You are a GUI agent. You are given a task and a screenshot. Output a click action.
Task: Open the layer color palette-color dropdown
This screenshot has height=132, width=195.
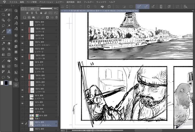[x=24, y=9]
